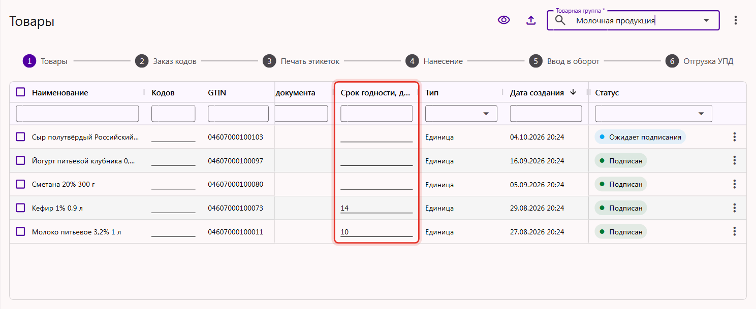
Task: Click the Ожидает подписания status badge
Action: (640, 137)
